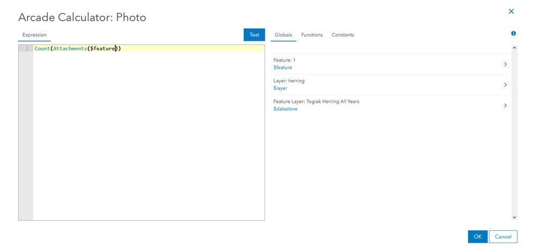The image size is (535, 249).
Task: Expand the $feature global details
Action: (505, 64)
